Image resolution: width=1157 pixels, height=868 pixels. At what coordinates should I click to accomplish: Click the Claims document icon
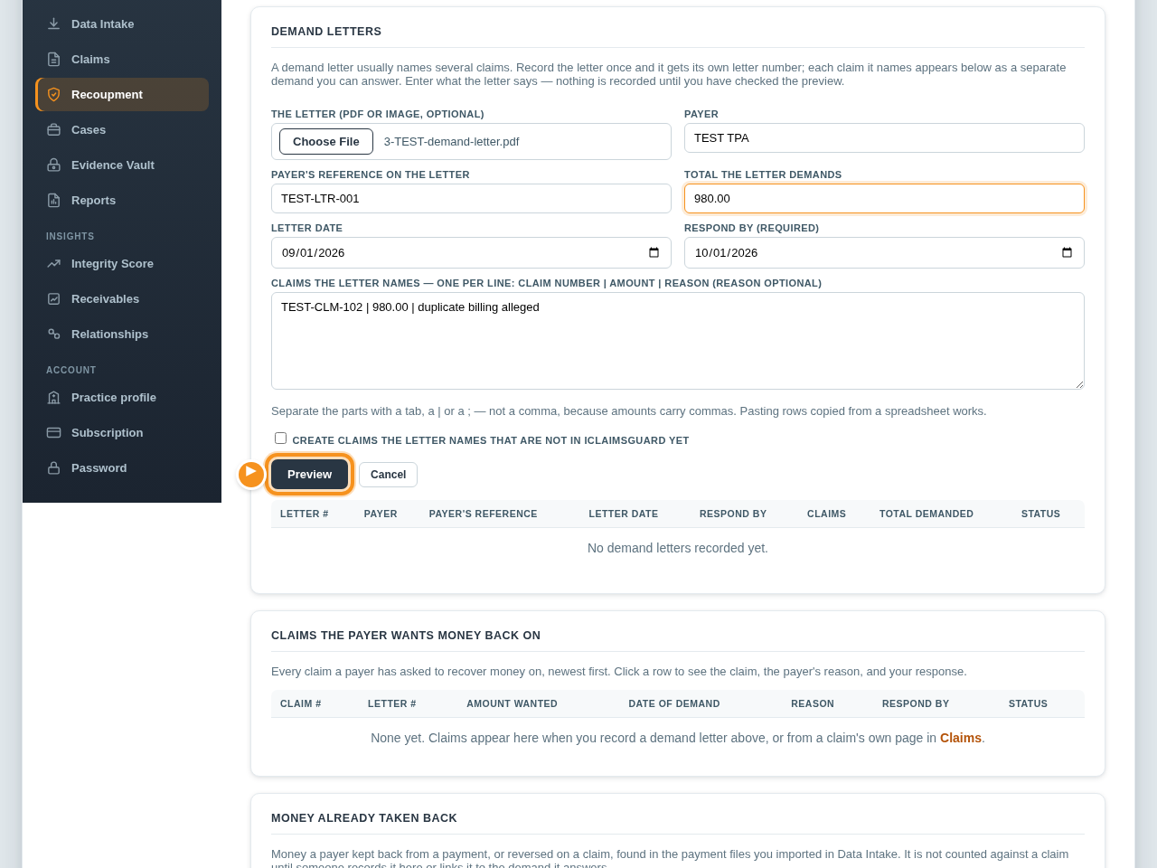53,59
